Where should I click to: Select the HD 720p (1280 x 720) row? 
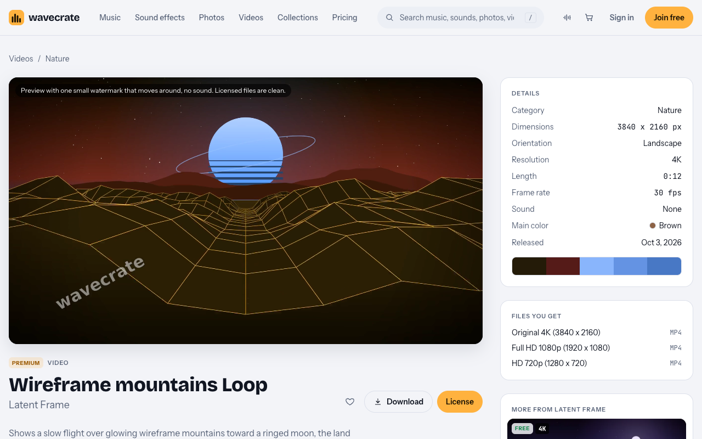coord(597,363)
